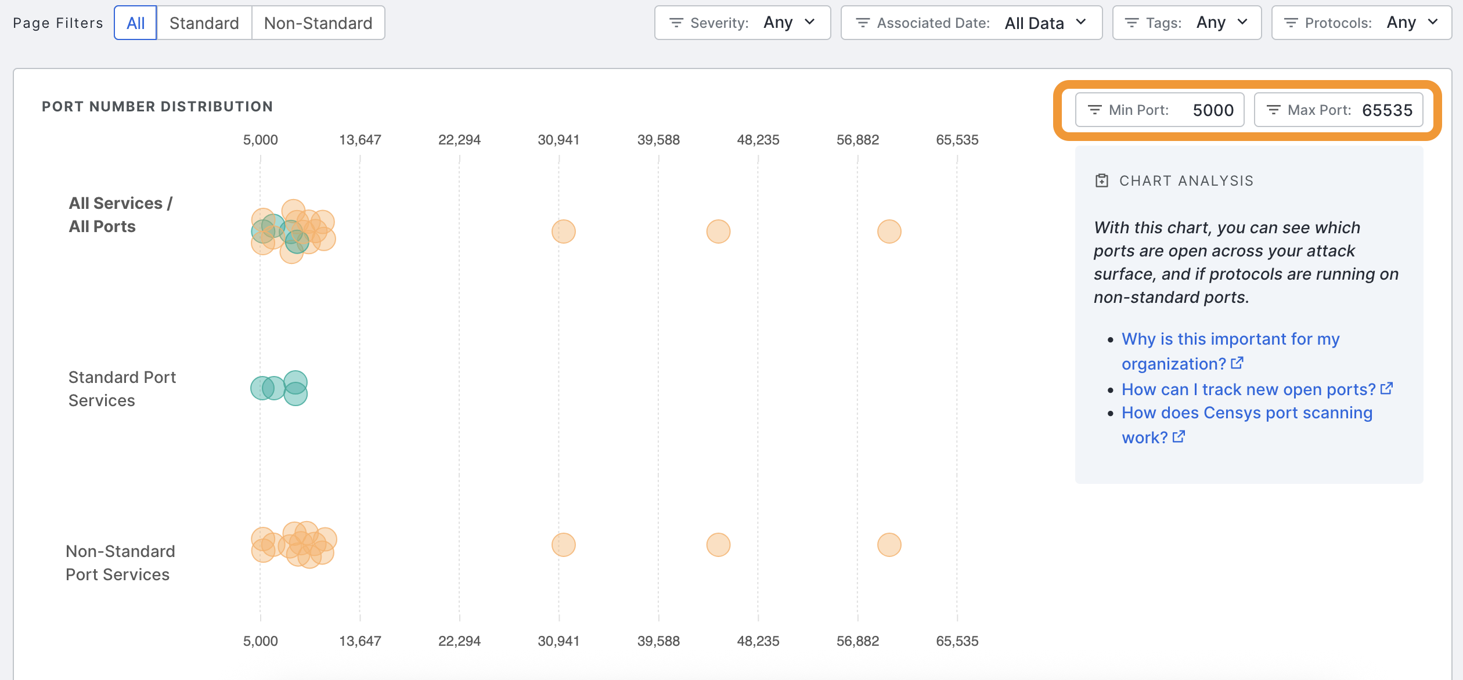Click the Associated Date filter icon
The width and height of the screenshot is (1463, 680).
coord(863,23)
